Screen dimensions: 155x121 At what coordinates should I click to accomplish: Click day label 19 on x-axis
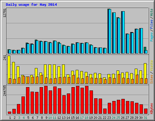pyautogui.click(x=91, y=118)
